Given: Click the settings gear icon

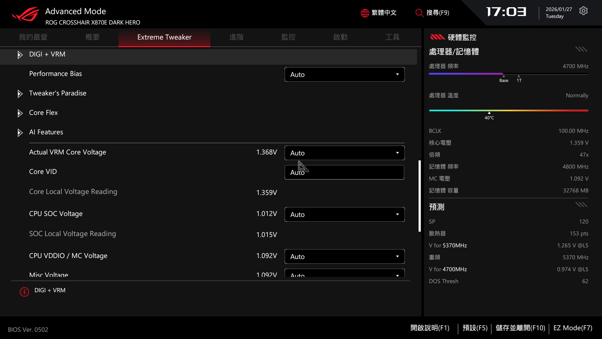Looking at the screenshot, I should 583,11.
